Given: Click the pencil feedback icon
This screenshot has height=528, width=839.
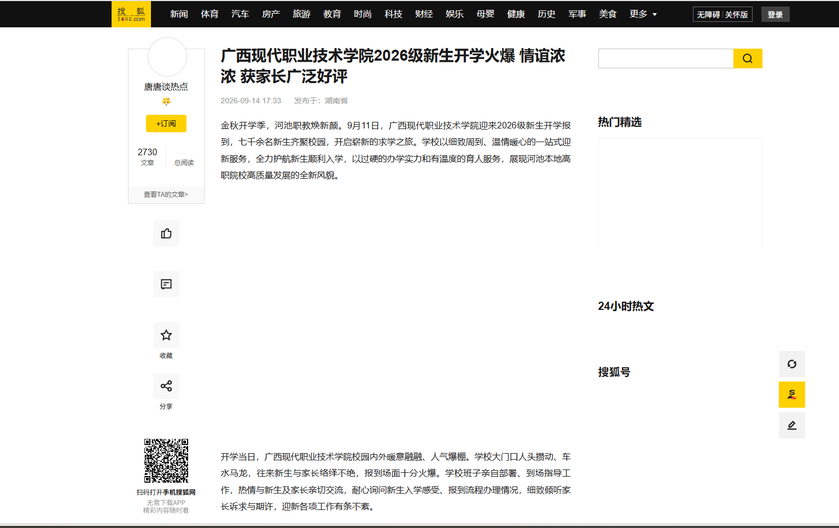Looking at the screenshot, I should pos(792,425).
